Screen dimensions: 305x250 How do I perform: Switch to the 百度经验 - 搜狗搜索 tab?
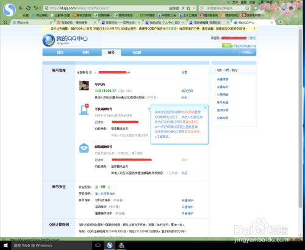76,23
